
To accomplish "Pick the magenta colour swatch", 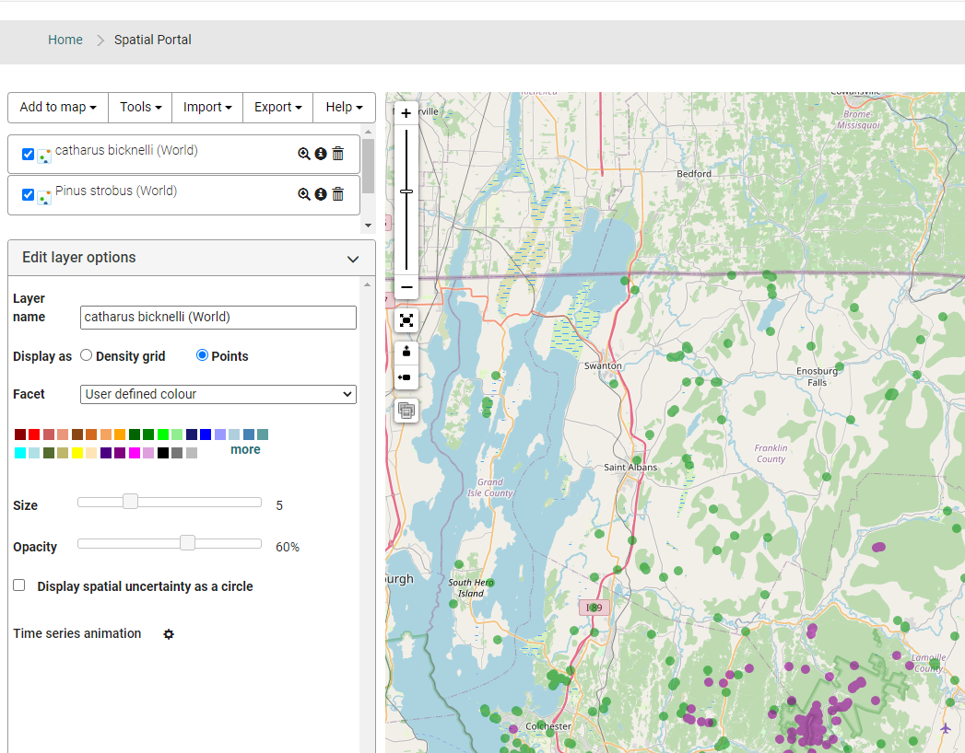I will [135, 453].
